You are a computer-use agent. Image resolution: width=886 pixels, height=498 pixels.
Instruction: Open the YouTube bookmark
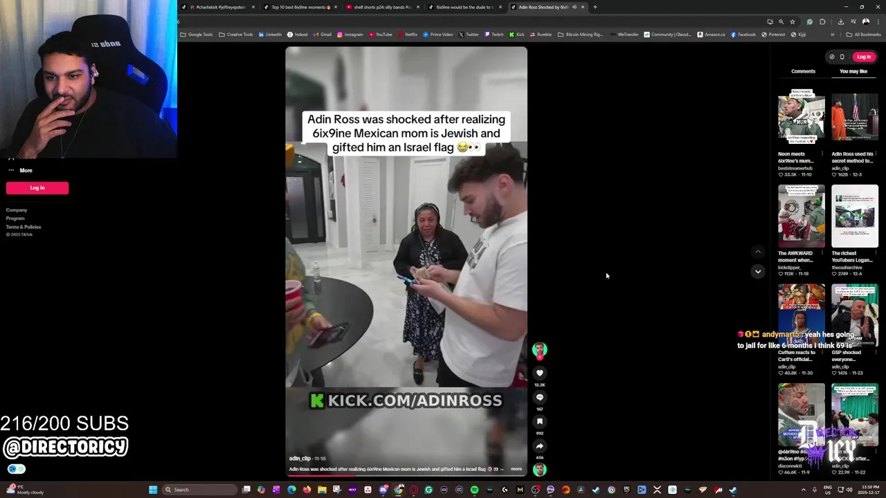[381, 35]
